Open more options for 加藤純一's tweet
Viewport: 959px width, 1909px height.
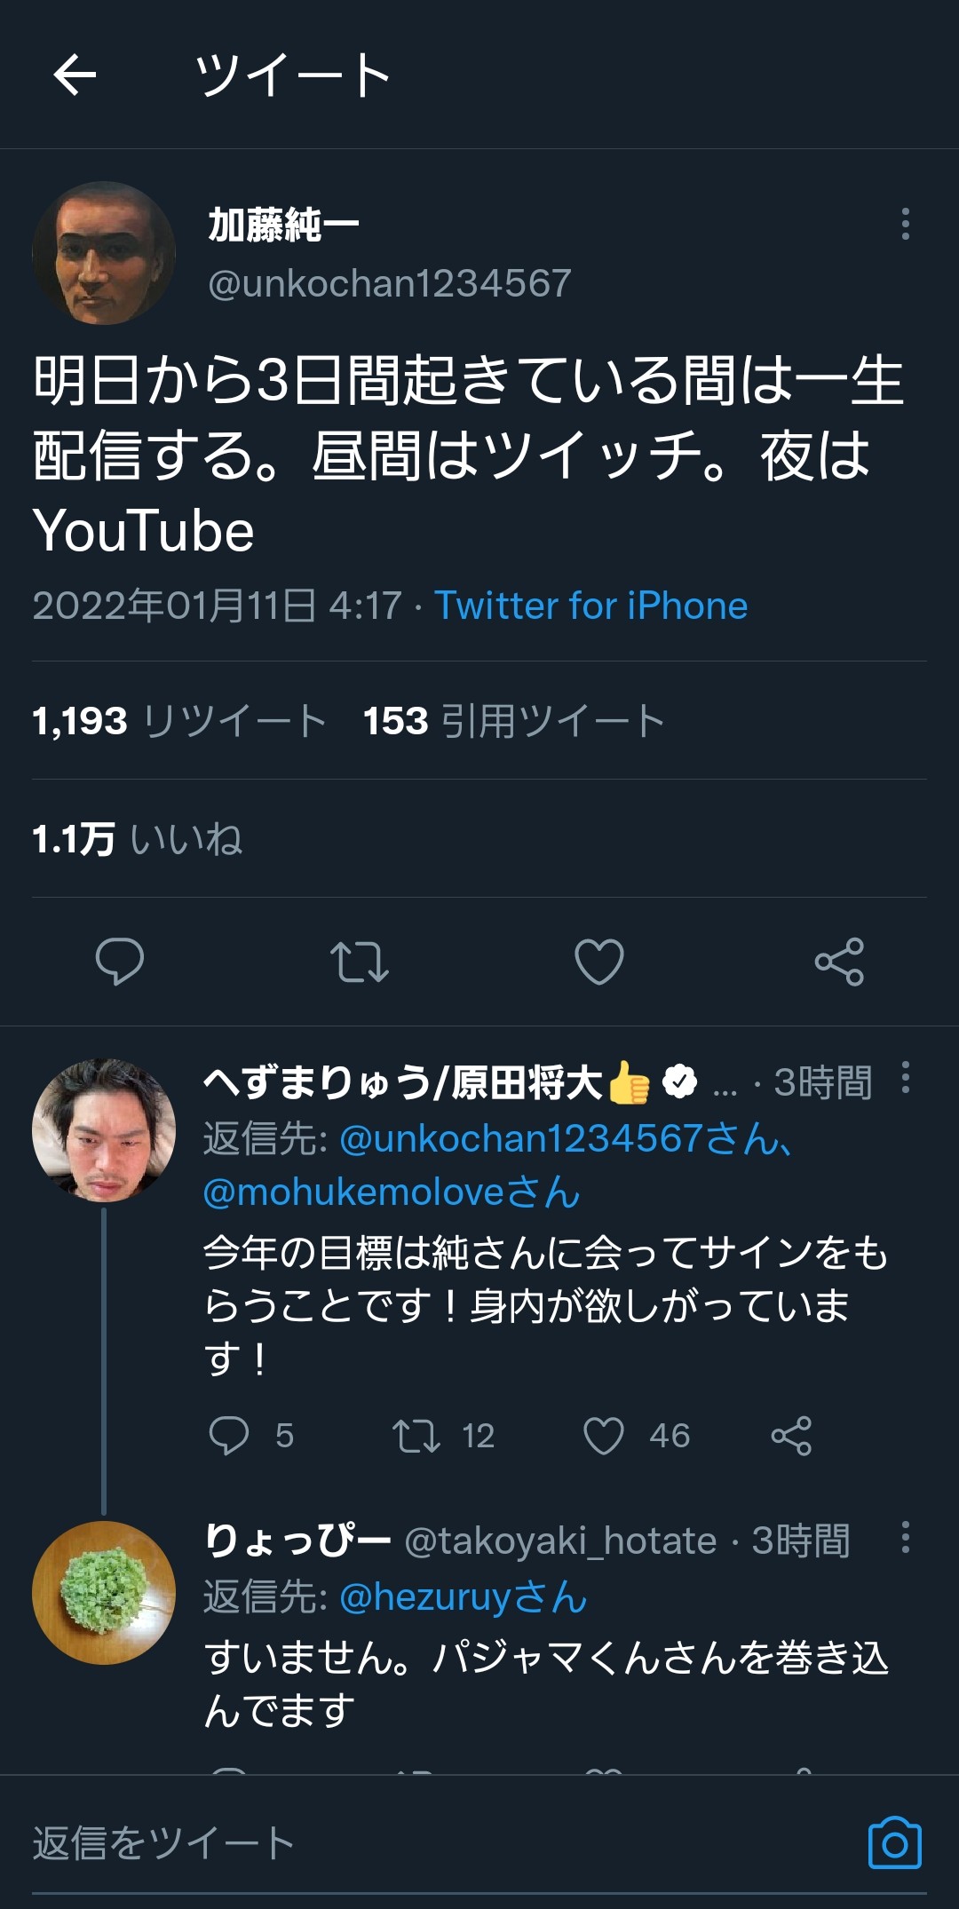905,224
